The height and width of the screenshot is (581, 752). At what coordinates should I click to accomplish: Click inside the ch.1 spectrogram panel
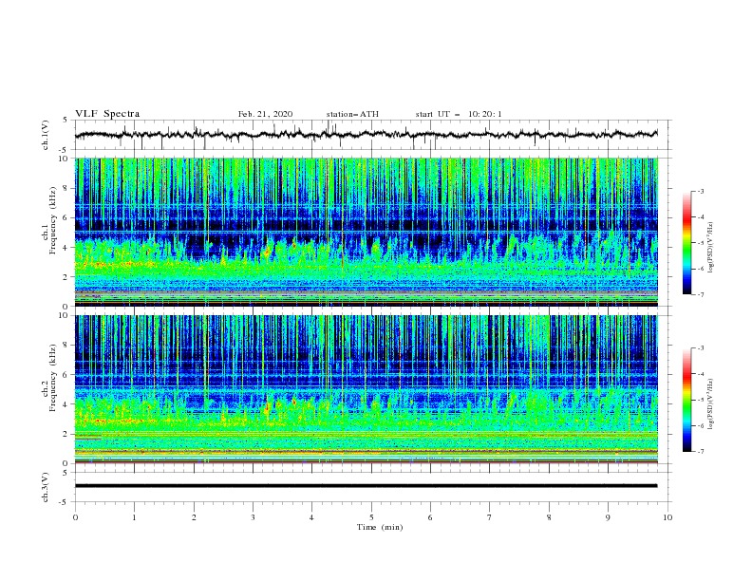[x=367, y=232]
